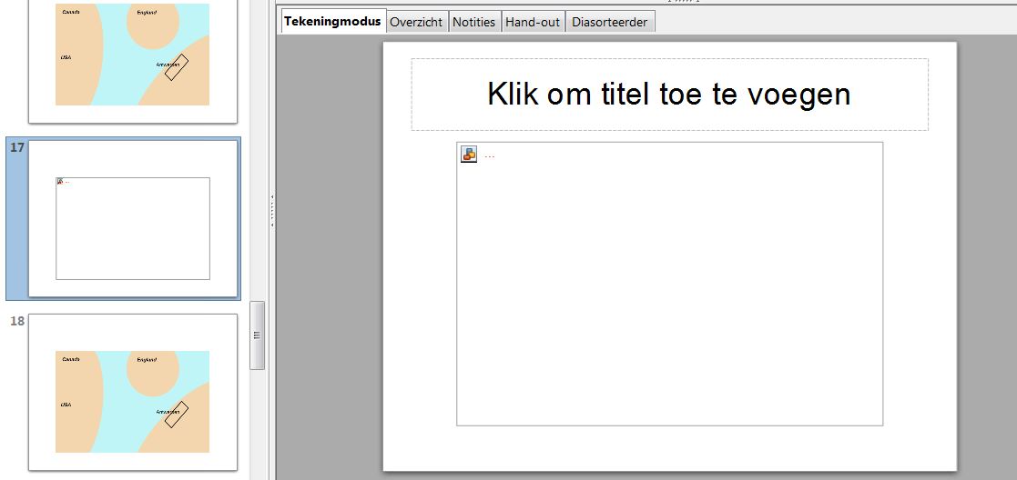Select the empty content frame on the slide
Image resolution: width=1017 pixels, height=480 pixels.
click(x=669, y=284)
